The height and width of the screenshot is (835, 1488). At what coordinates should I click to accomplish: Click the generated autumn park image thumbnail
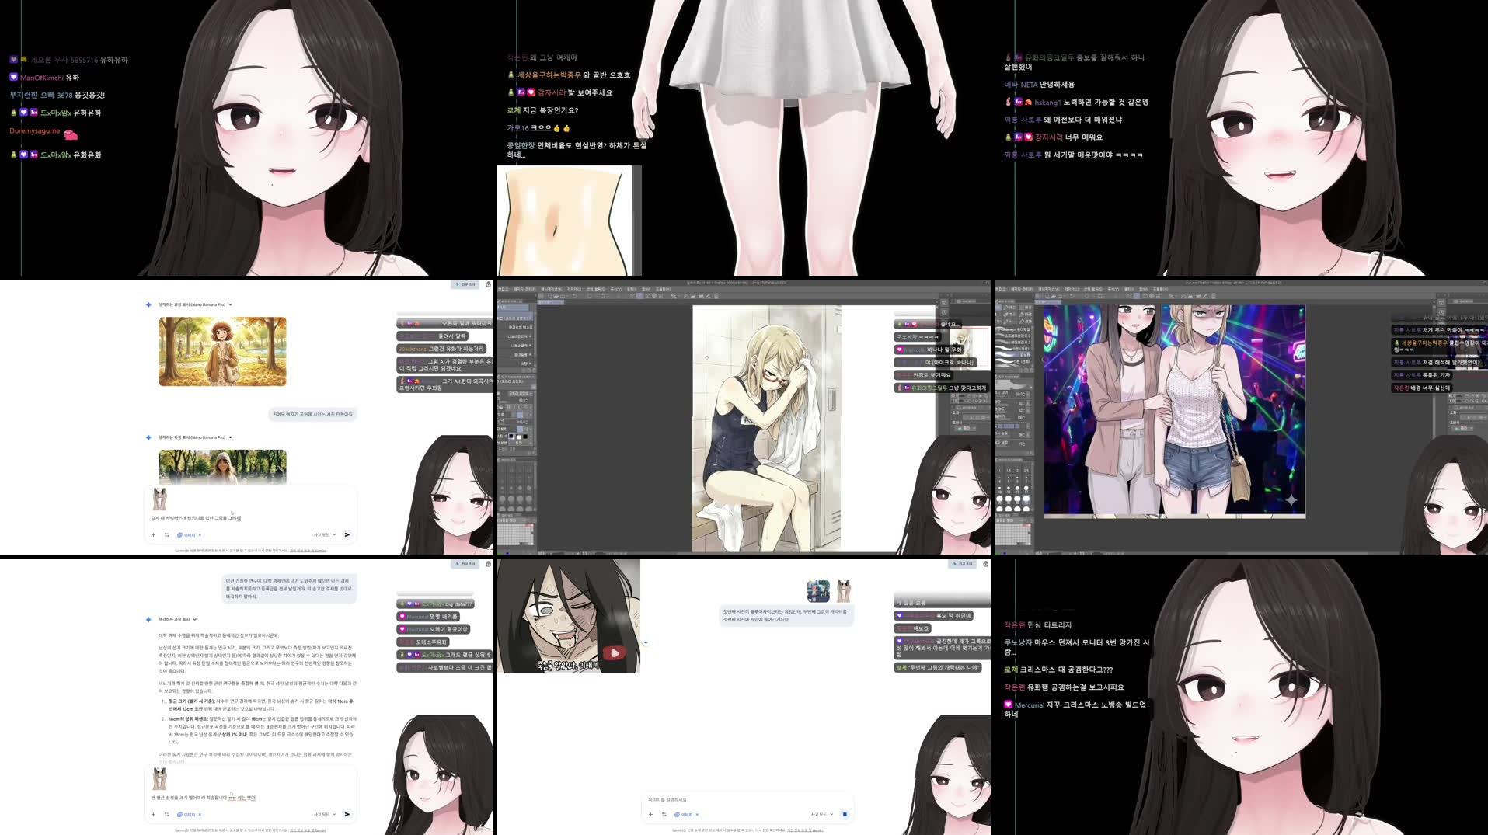[x=223, y=350]
